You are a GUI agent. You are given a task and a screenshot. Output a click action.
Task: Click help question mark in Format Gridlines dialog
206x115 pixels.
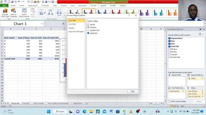pos(129,15)
